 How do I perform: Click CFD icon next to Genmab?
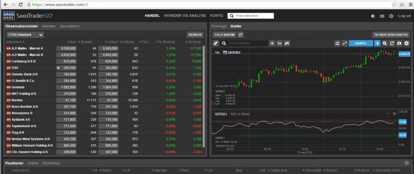8,87
